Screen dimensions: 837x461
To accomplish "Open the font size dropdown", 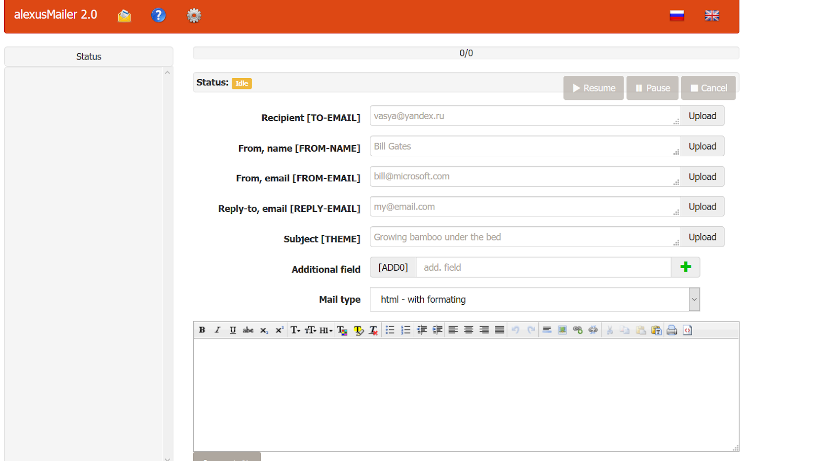I will [x=310, y=330].
